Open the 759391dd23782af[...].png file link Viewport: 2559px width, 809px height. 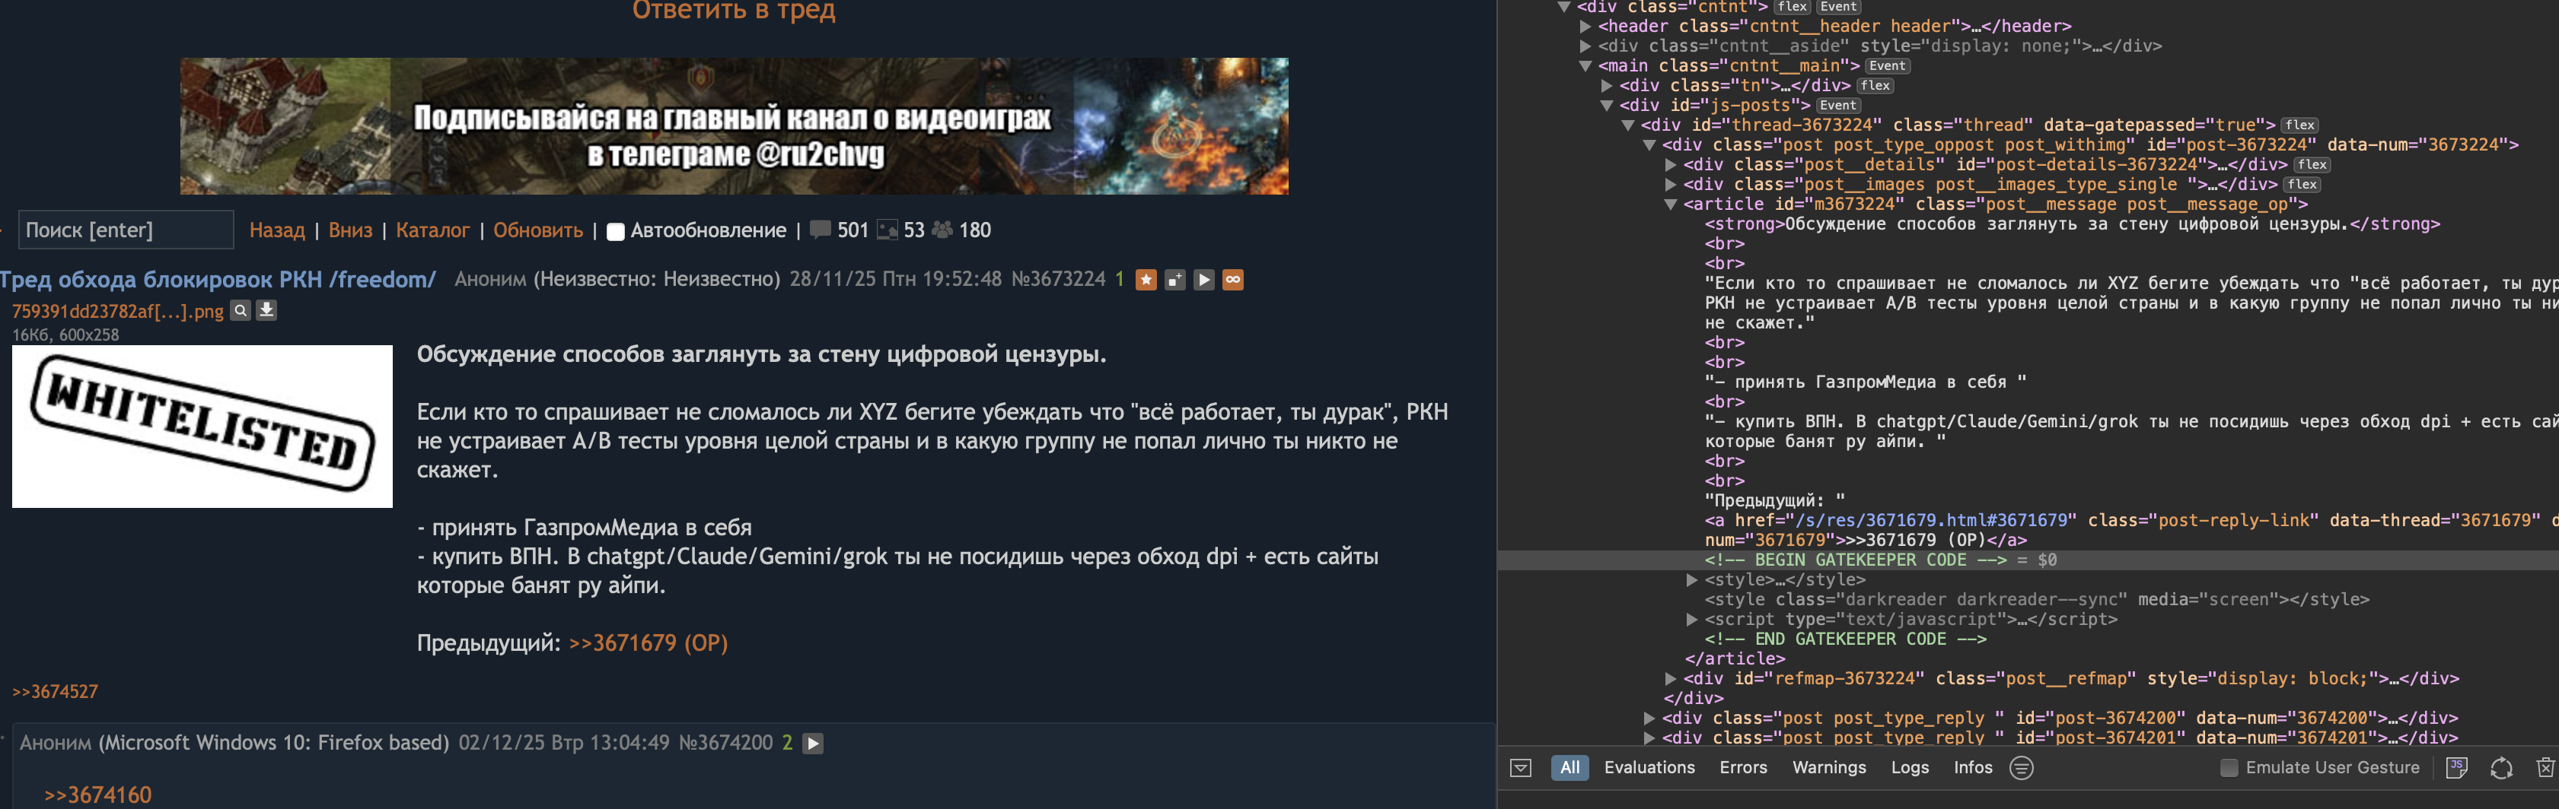(x=117, y=312)
